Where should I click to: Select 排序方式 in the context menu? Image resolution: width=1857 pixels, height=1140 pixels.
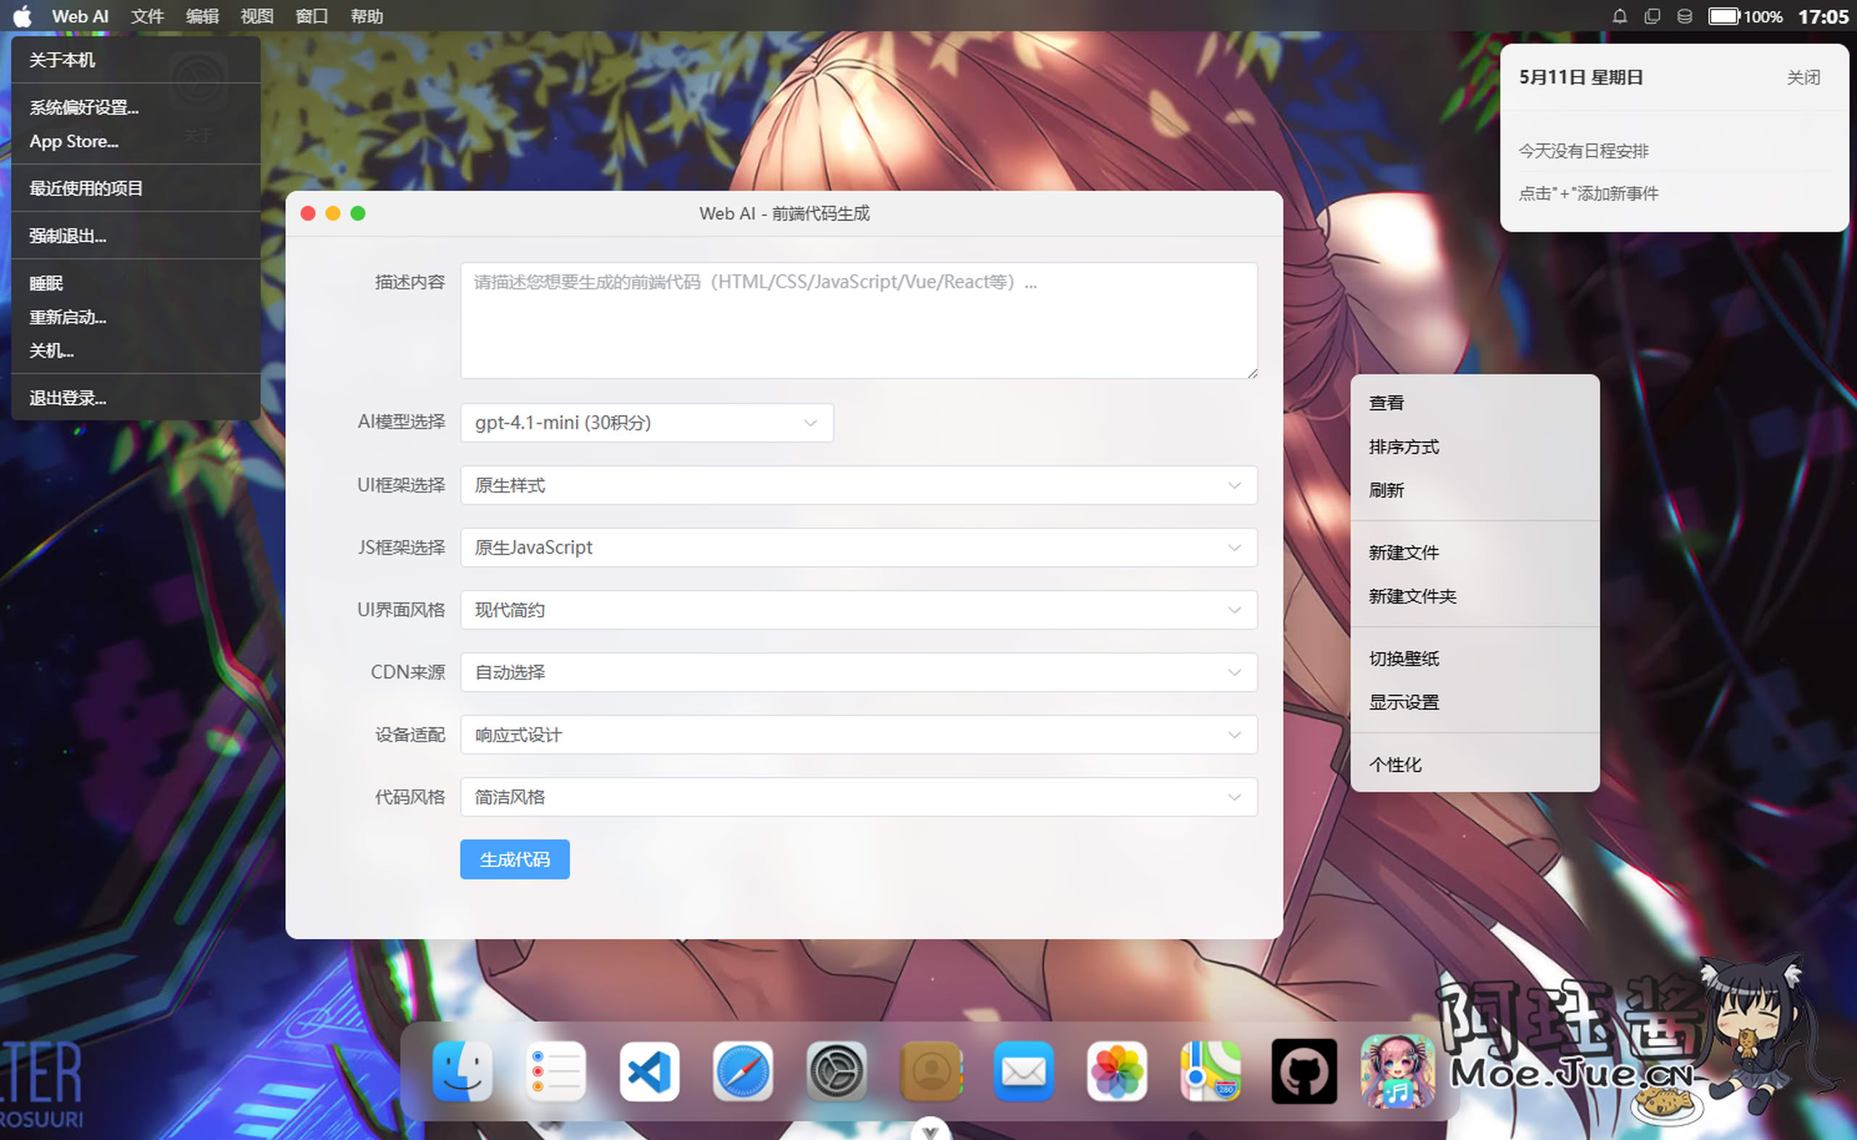tap(1475, 446)
